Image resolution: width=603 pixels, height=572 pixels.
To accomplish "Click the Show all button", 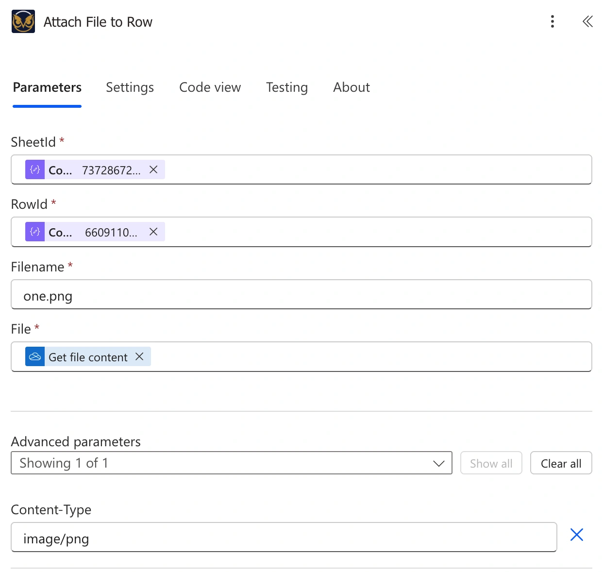I will pyautogui.click(x=491, y=463).
